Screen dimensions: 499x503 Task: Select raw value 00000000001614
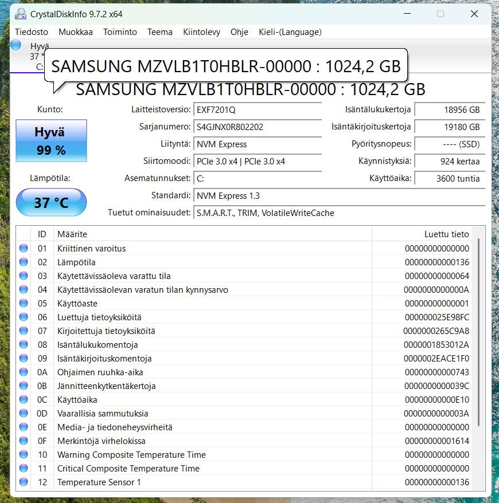pos(436,441)
